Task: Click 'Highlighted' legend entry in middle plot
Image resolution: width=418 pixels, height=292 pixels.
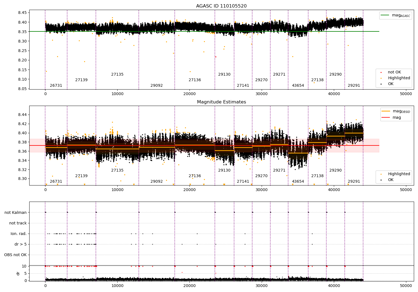Action: point(395,174)
